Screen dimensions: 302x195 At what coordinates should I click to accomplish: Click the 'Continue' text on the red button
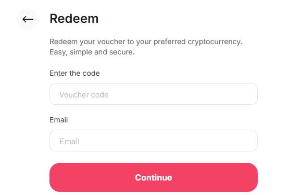coord(154,177)
